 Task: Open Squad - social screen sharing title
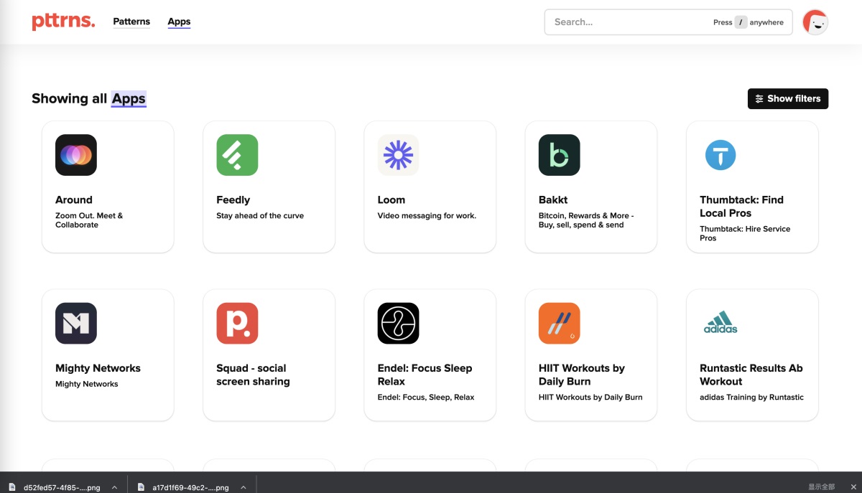click(x=253, y=375)
